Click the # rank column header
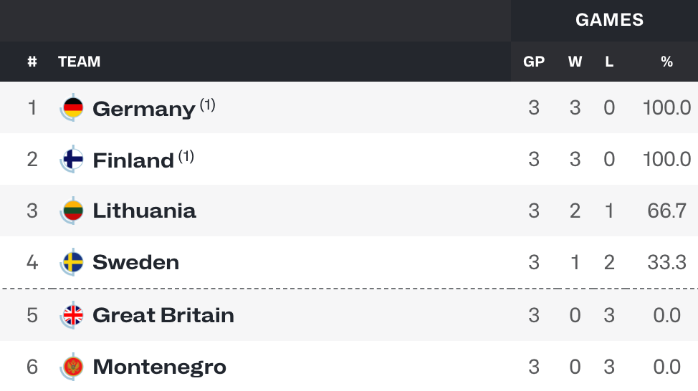 (x=32, y=62)
